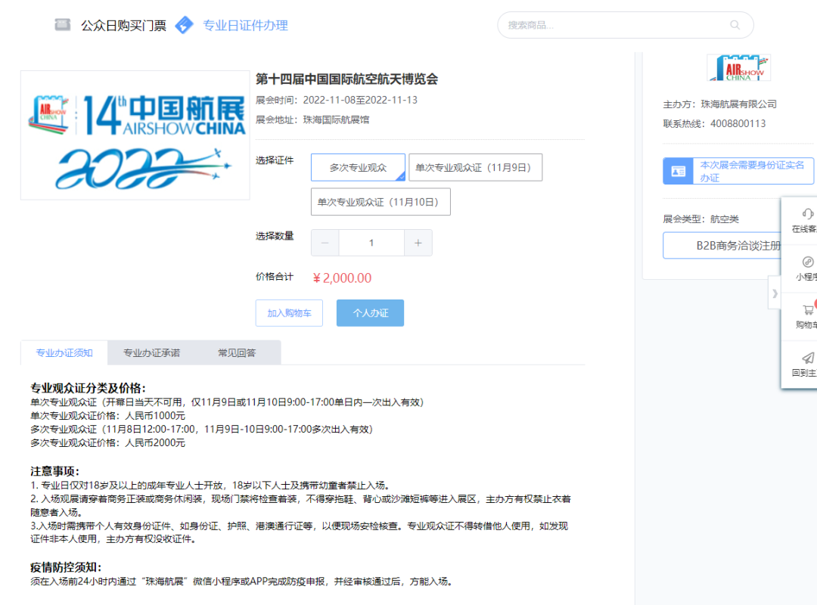
Task: Click the ticket icon beside 公众日购买门票
Action: [x=63, y=24]
